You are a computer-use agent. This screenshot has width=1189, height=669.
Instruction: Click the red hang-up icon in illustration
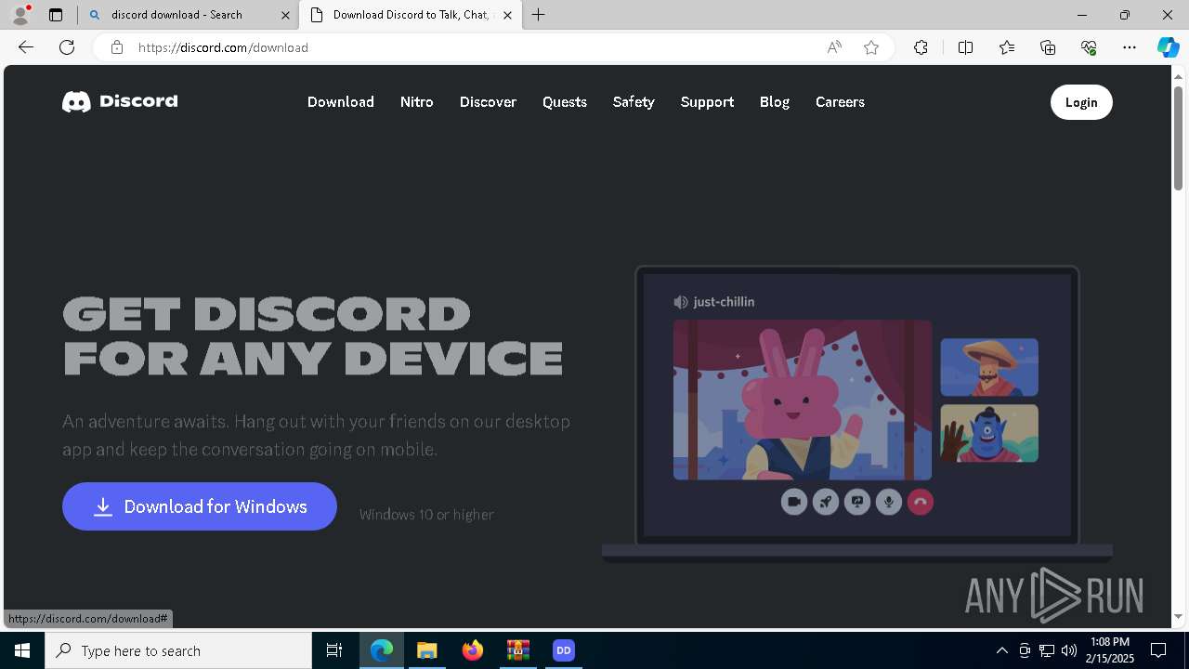(x=921, y=502)
